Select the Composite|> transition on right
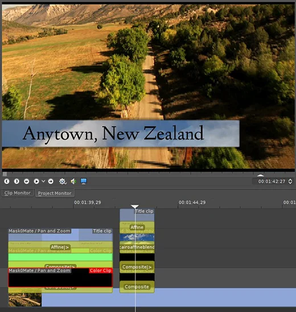The width and height of the screenshot is (296, 312). 137,267
